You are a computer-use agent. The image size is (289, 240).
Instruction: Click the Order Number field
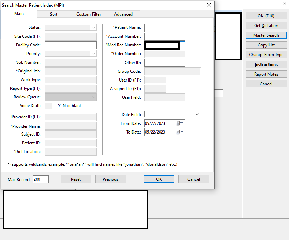[x=165, y=54]
